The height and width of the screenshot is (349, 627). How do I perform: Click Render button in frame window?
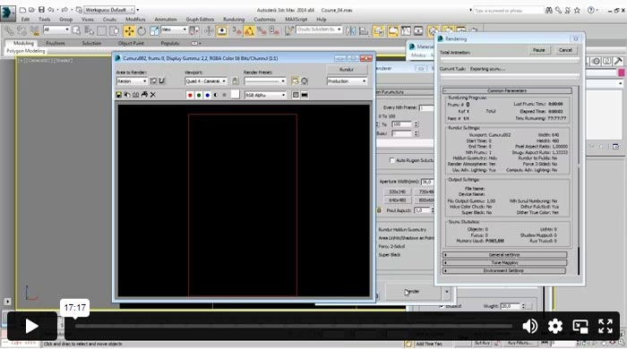coord(347,70)
